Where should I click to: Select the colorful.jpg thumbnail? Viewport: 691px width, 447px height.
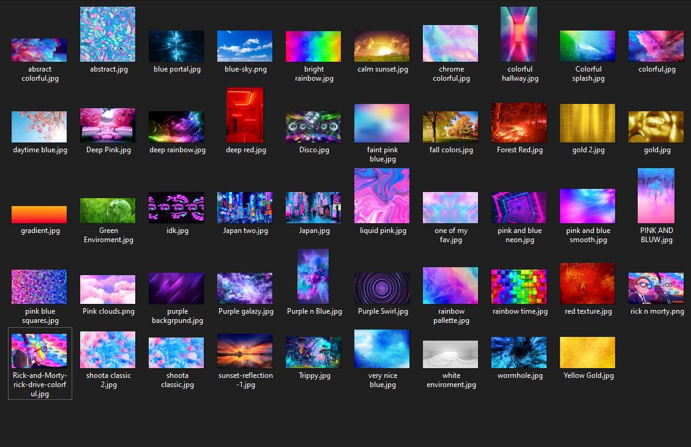tap(656, 46)
